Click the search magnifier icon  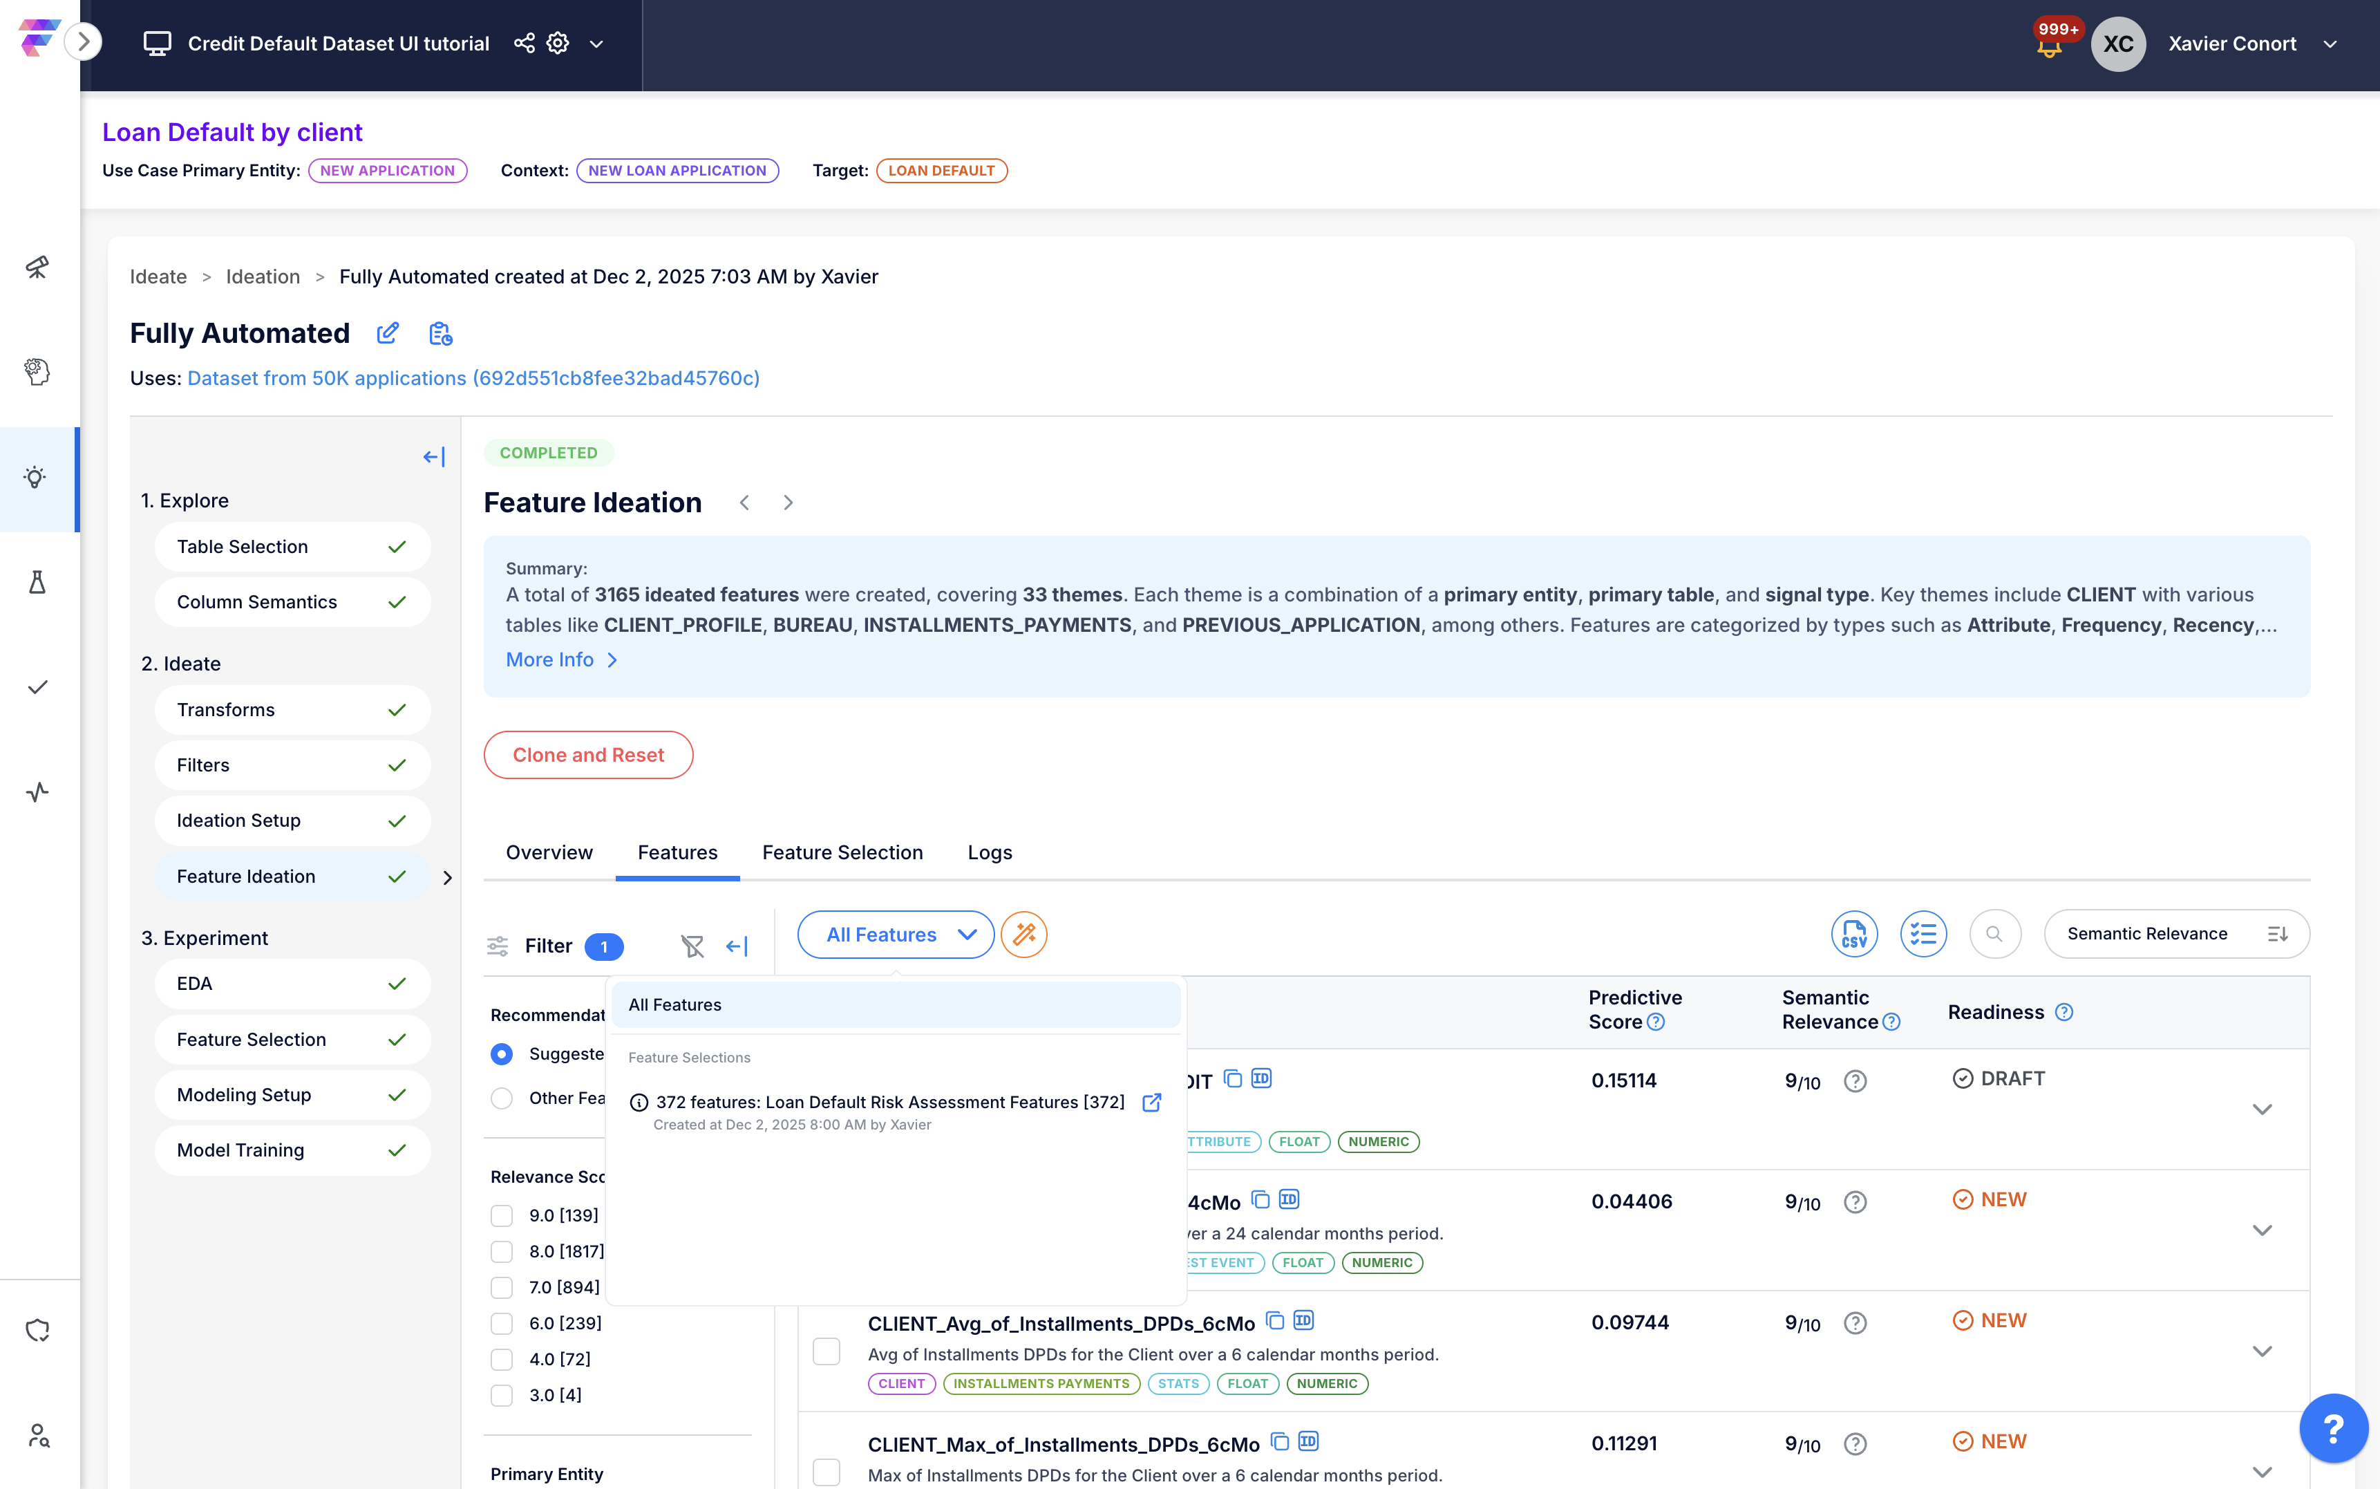1994,934
